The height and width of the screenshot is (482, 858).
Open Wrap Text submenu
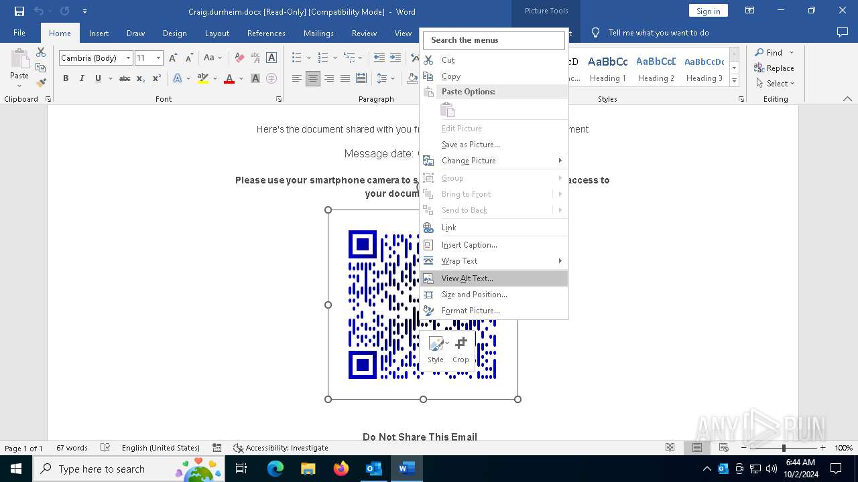[x=494, y=261]
